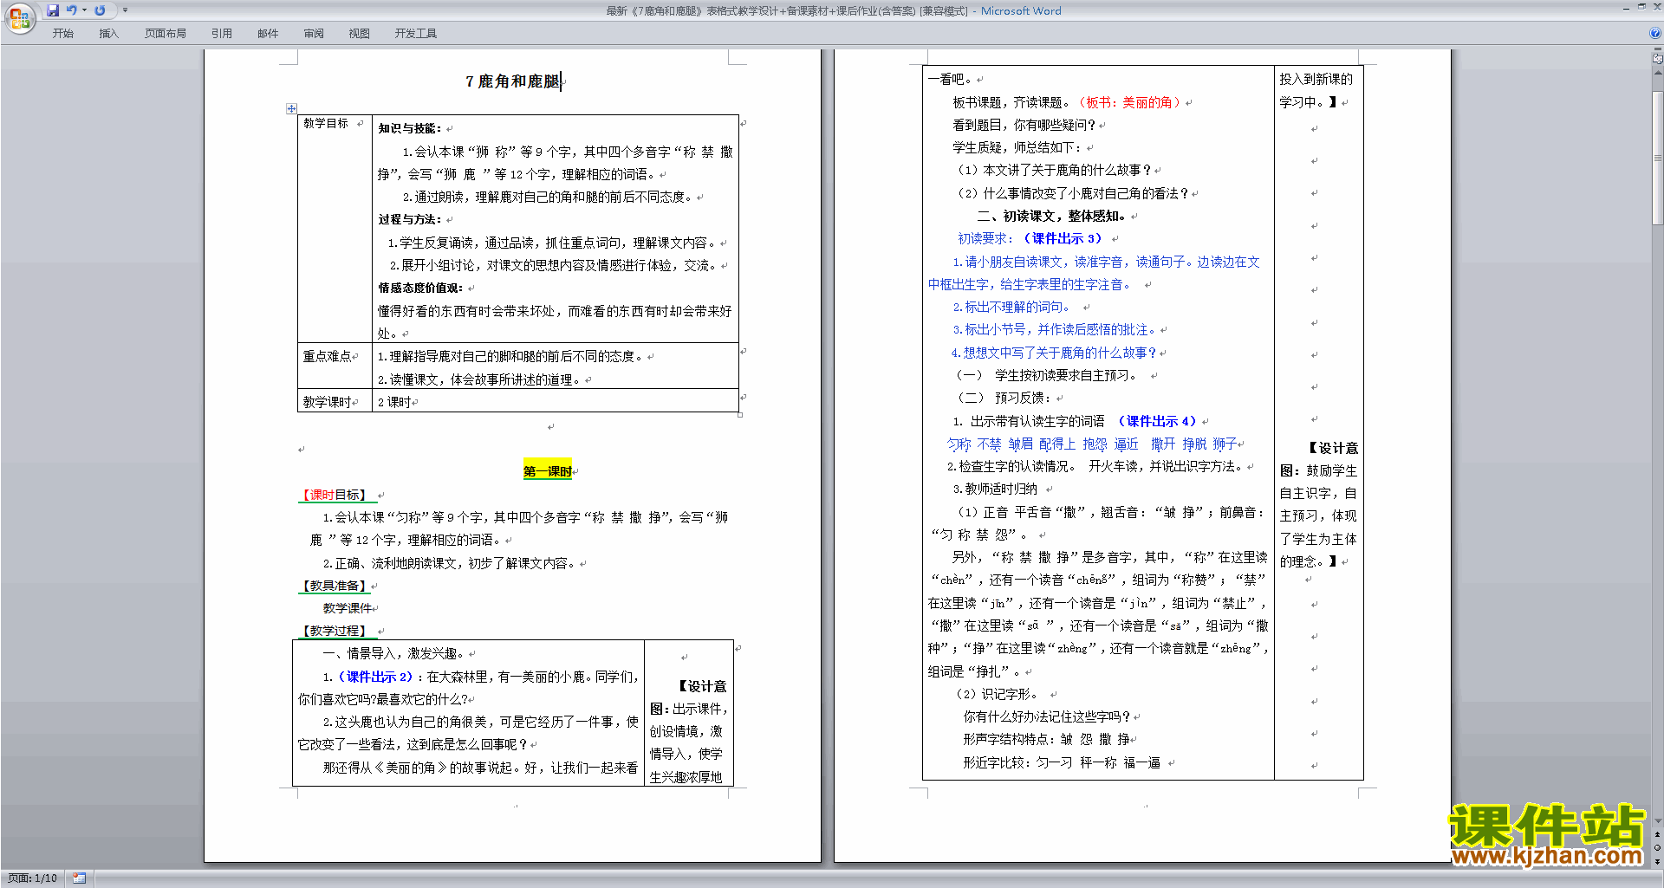The image size is (1664, 888).
Task: Click the blue word list line starting 匀称 不禁
Action: (1092, 444)
